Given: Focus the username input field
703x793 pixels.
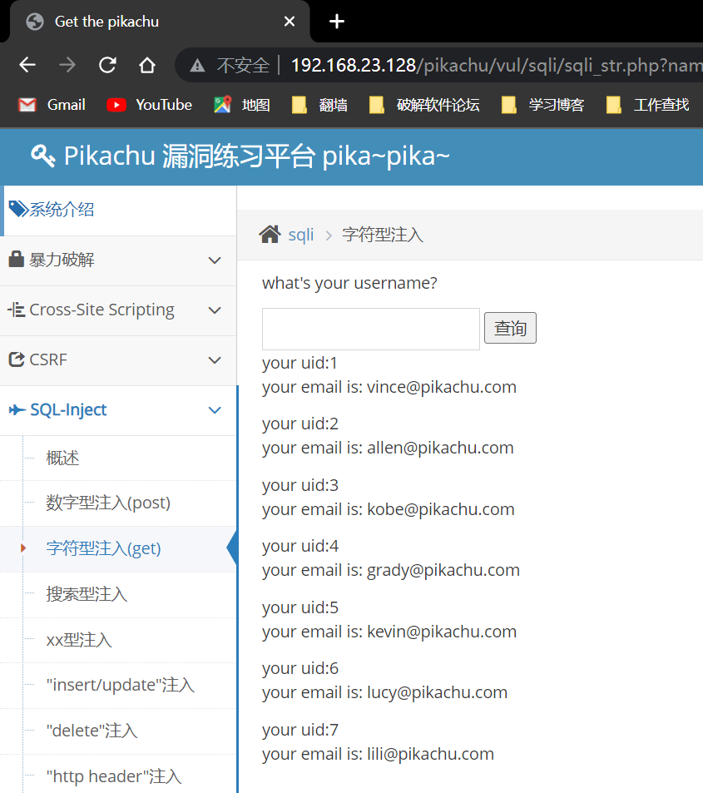Looking at the screenshot, I should [370, 329].
